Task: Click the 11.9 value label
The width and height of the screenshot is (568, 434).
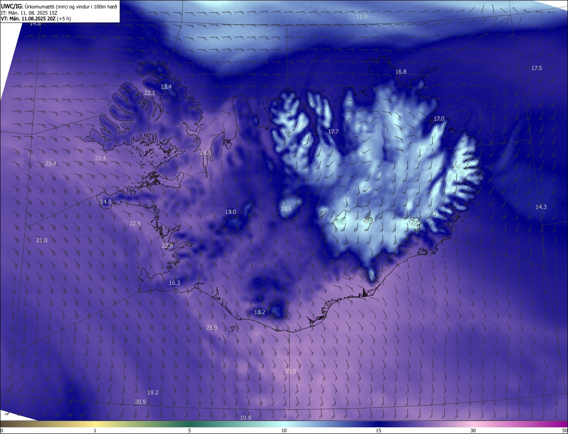Action: [362, 16]
